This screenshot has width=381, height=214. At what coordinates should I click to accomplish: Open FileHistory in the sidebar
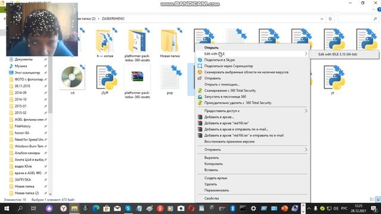pyautogui.click(x=23, y=126)
